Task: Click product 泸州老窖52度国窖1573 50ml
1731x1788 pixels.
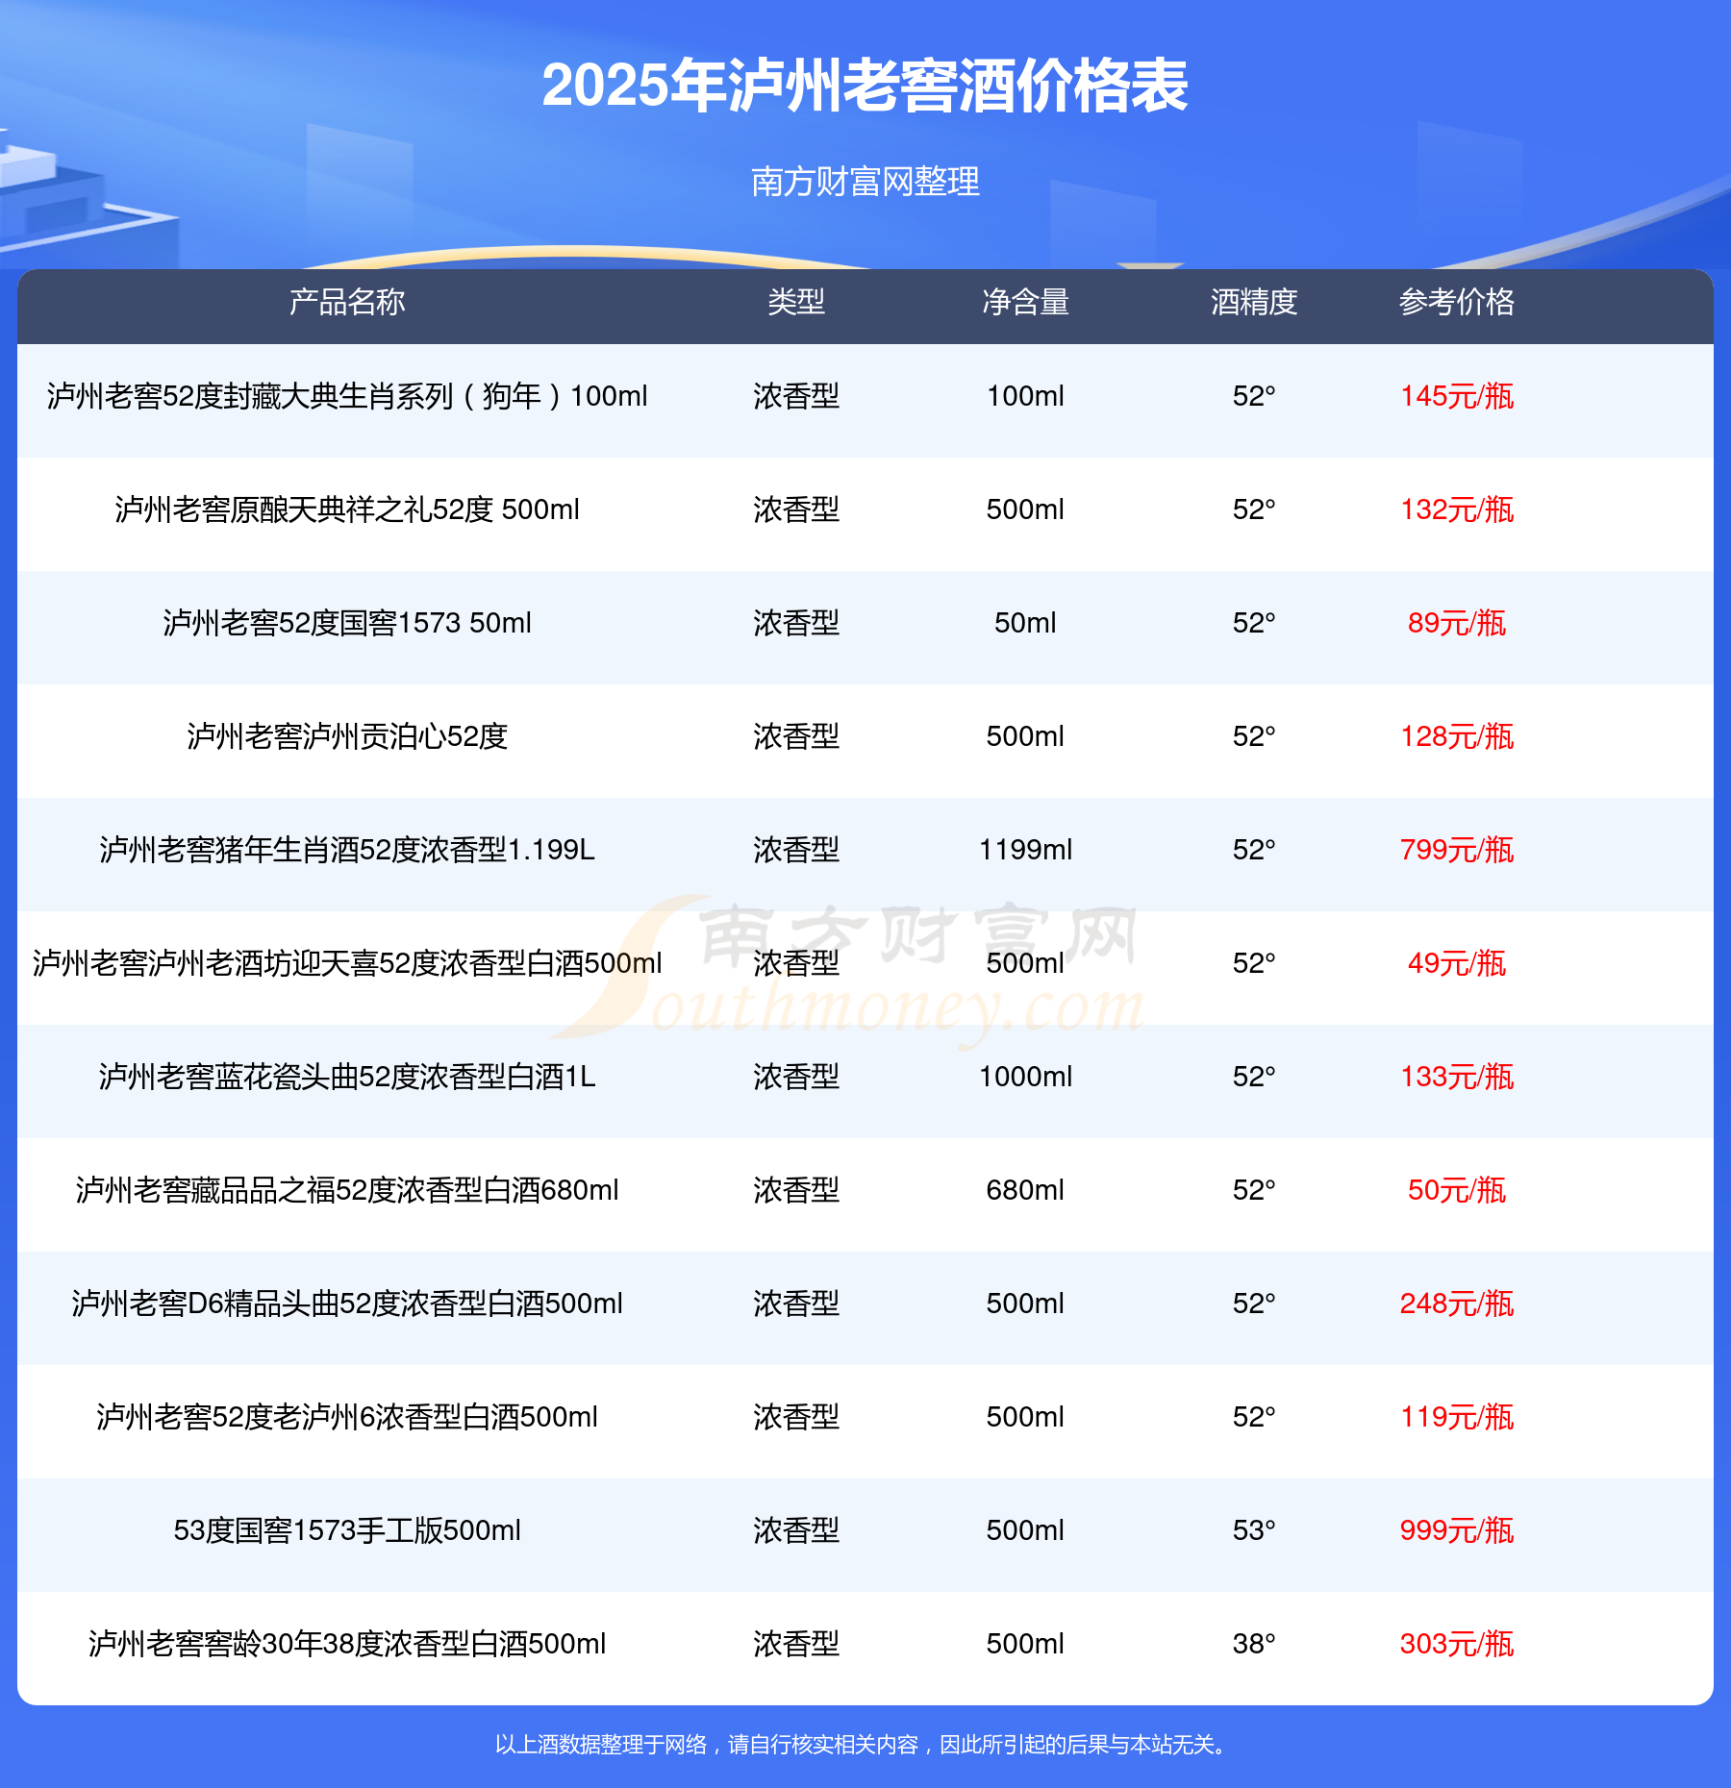Action: (347, 623)
